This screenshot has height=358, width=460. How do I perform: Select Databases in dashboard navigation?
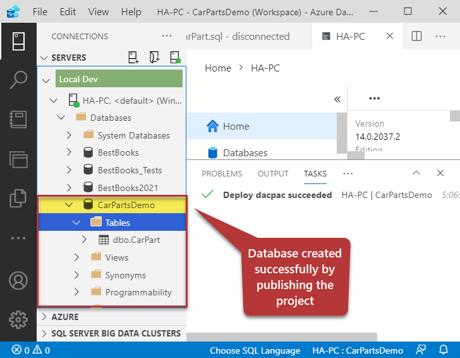click(x=262, y=152)
